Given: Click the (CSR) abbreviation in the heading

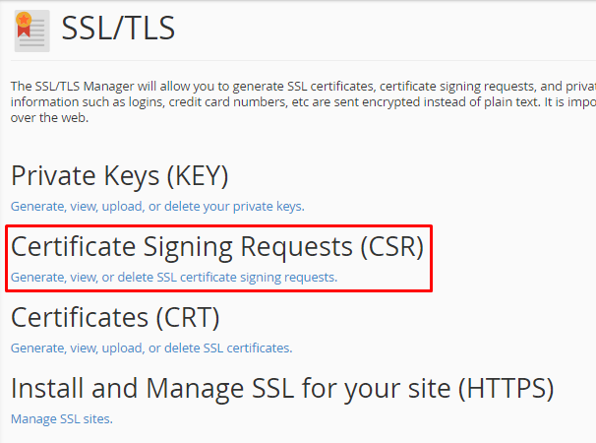Looking at the screenshot, I should [x=391, y=247].
